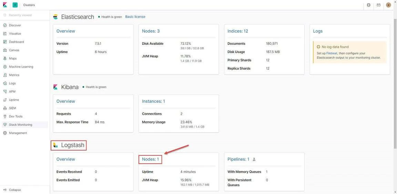Open Logstash Overview link
Screen dimensions: 397x194
click(65, 159)
